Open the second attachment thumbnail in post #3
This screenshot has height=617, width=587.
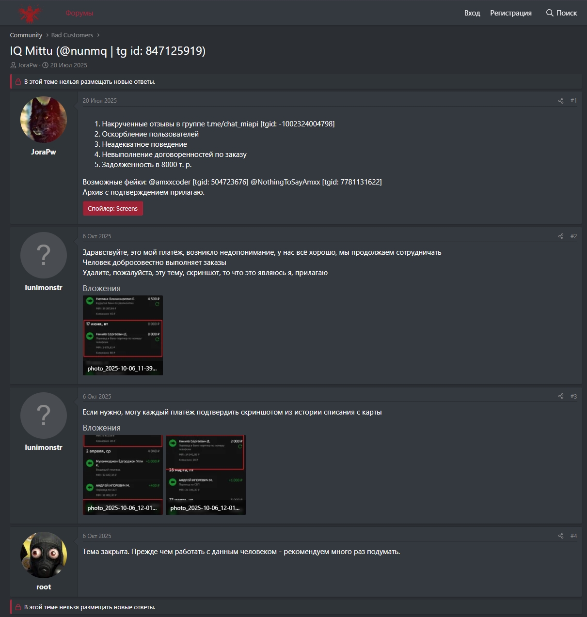coord(206,474)
